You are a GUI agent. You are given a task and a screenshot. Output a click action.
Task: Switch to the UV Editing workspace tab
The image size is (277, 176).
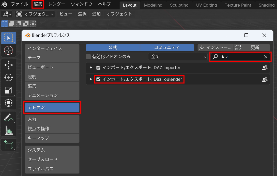(207, 5)
